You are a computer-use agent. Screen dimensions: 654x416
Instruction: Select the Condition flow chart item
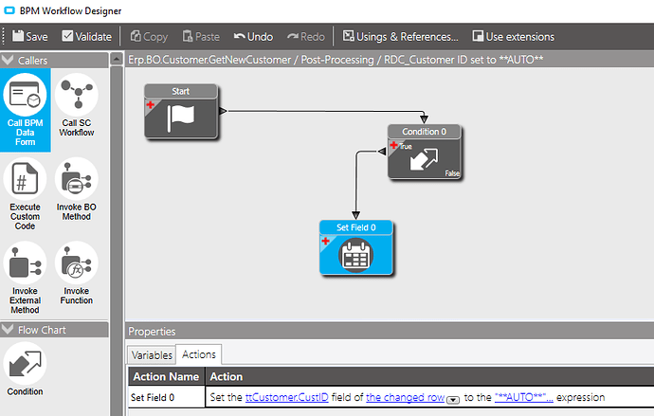(25, 370)
